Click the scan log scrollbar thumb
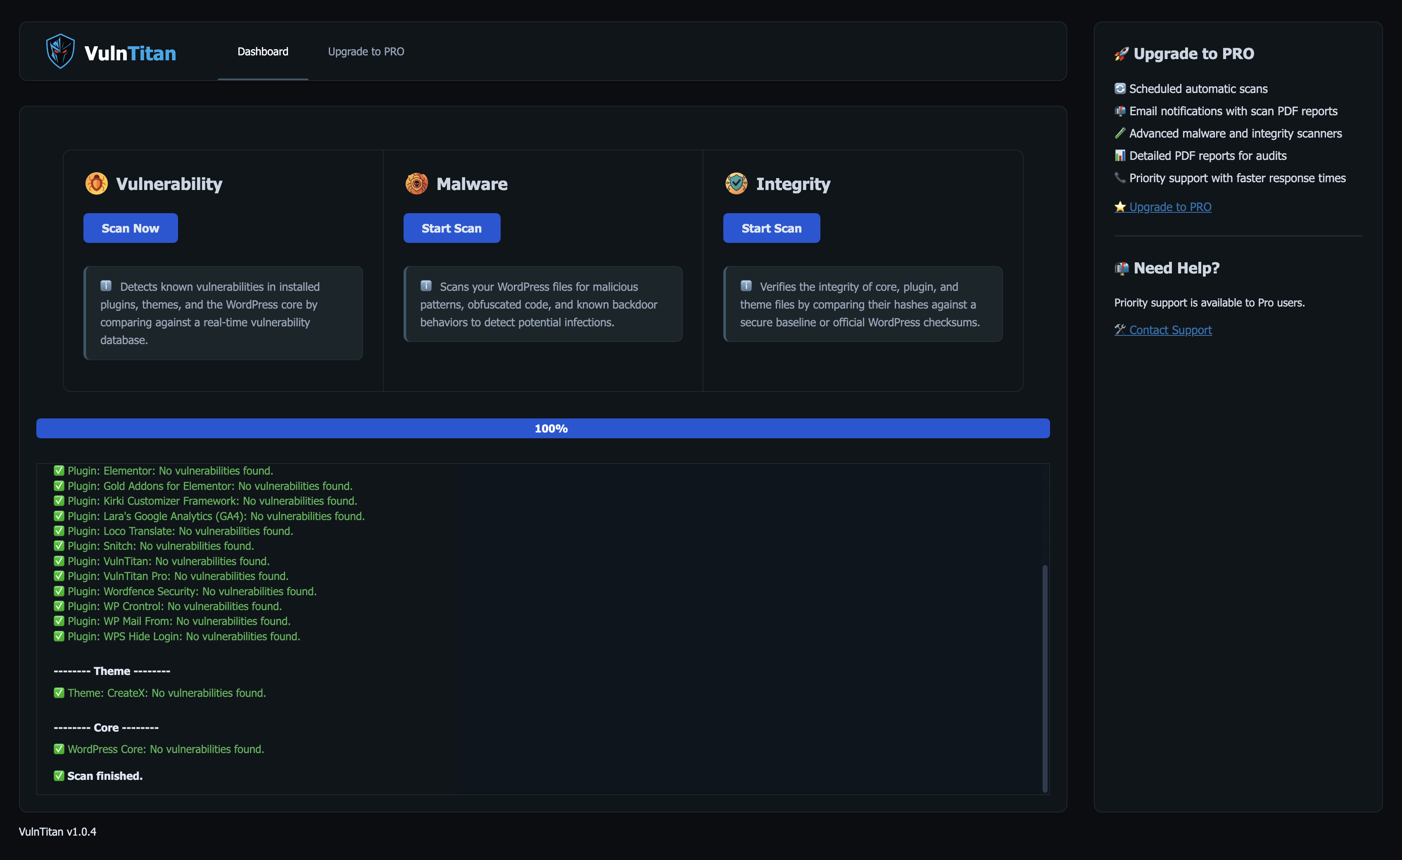Image resolution: width=1402 pixels, height=860 pixels. [1045, 678]
